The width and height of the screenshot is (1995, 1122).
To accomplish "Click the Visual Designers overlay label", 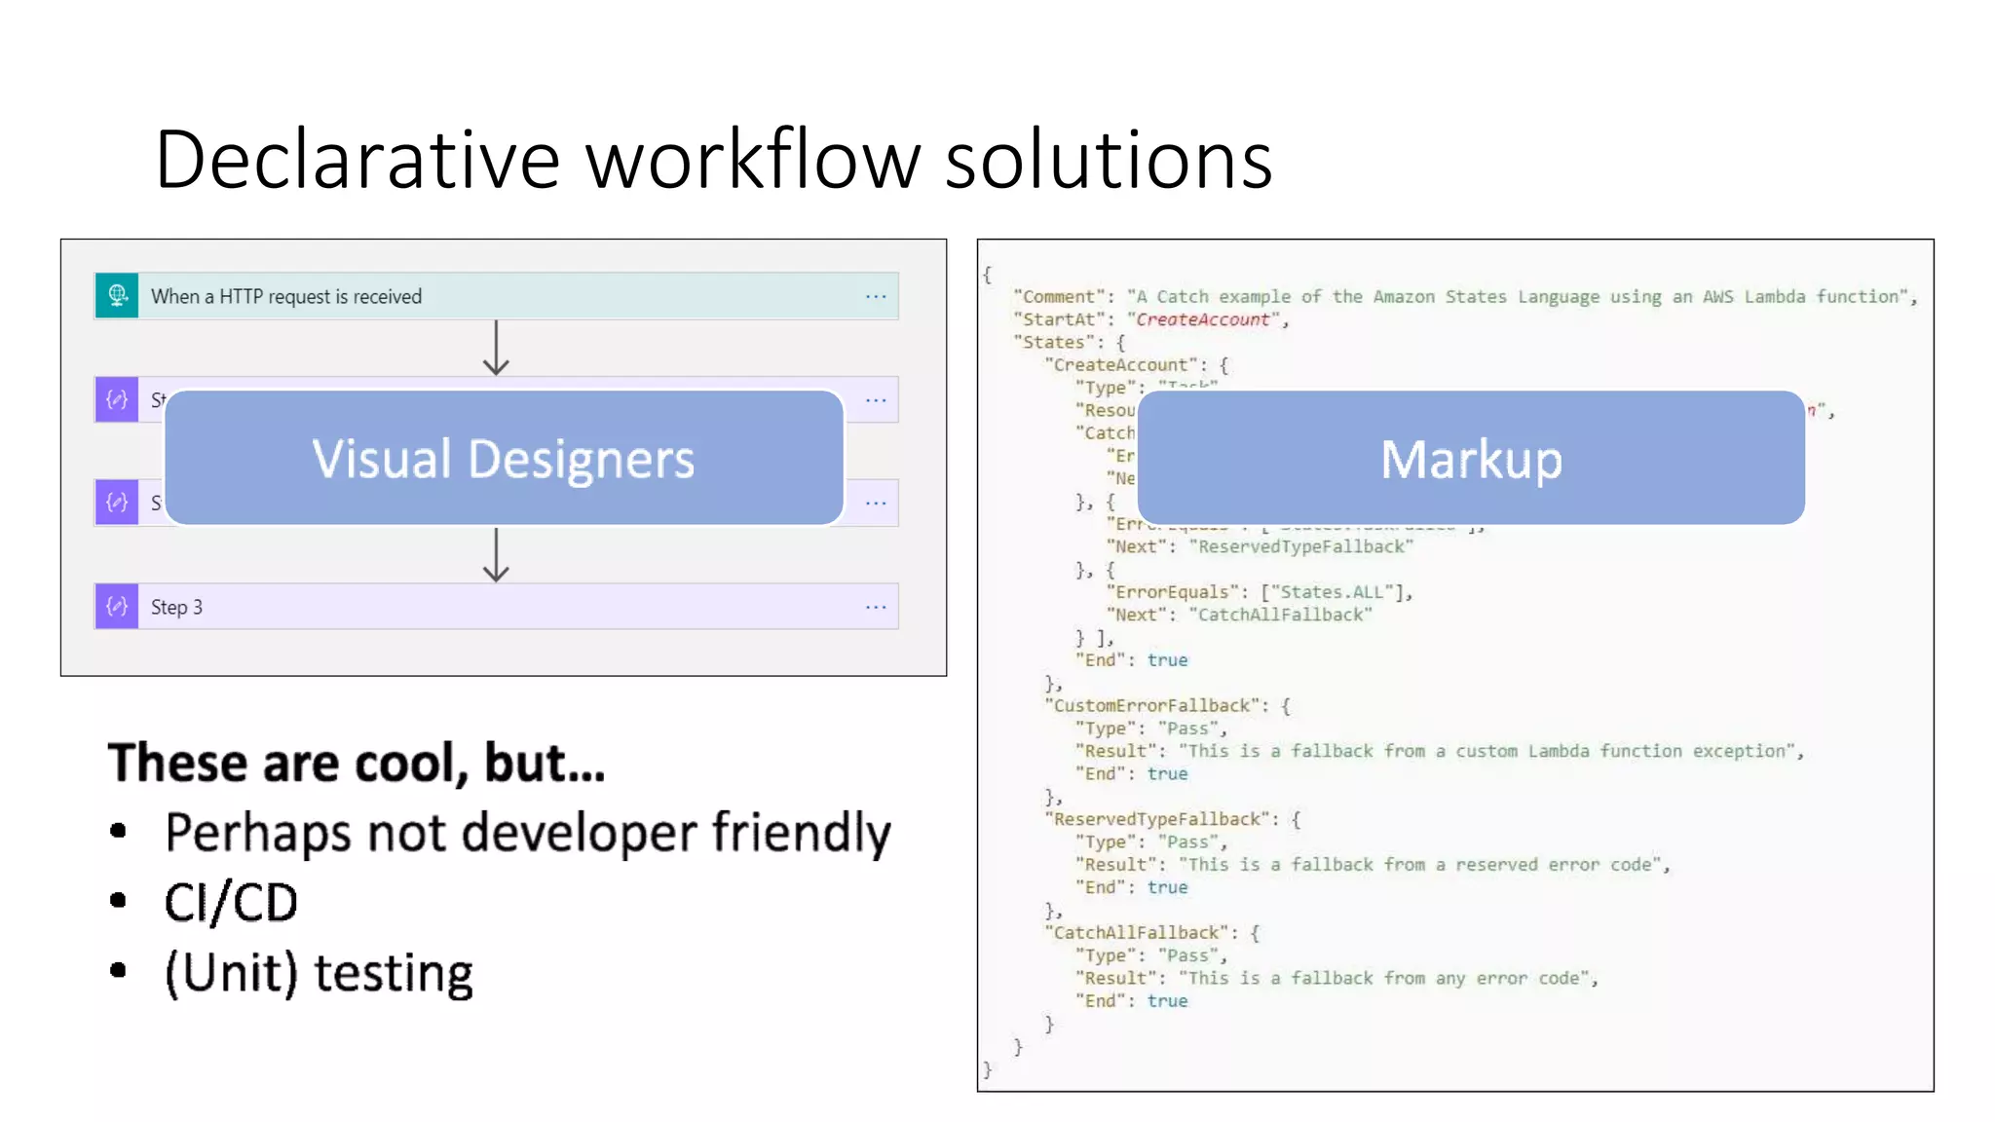I will pyautogui.click(x=504, y=458).
